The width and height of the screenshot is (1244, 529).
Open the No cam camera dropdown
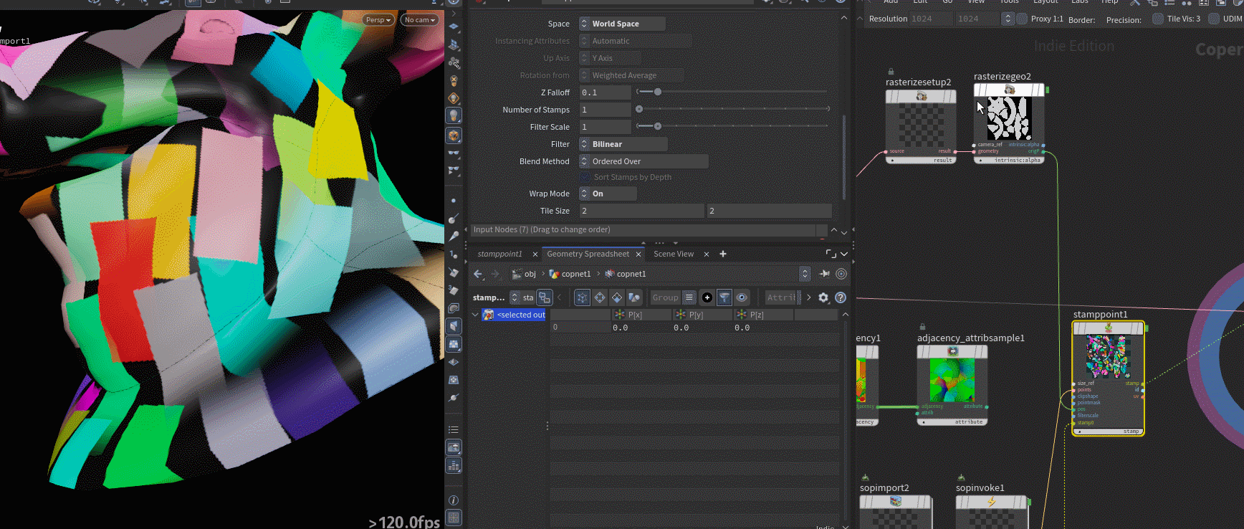tap(419, 19)
